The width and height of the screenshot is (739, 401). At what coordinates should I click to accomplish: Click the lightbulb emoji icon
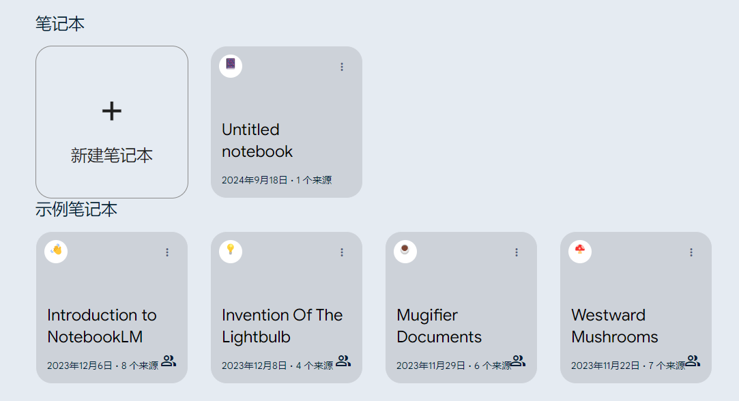coord(231,251)
